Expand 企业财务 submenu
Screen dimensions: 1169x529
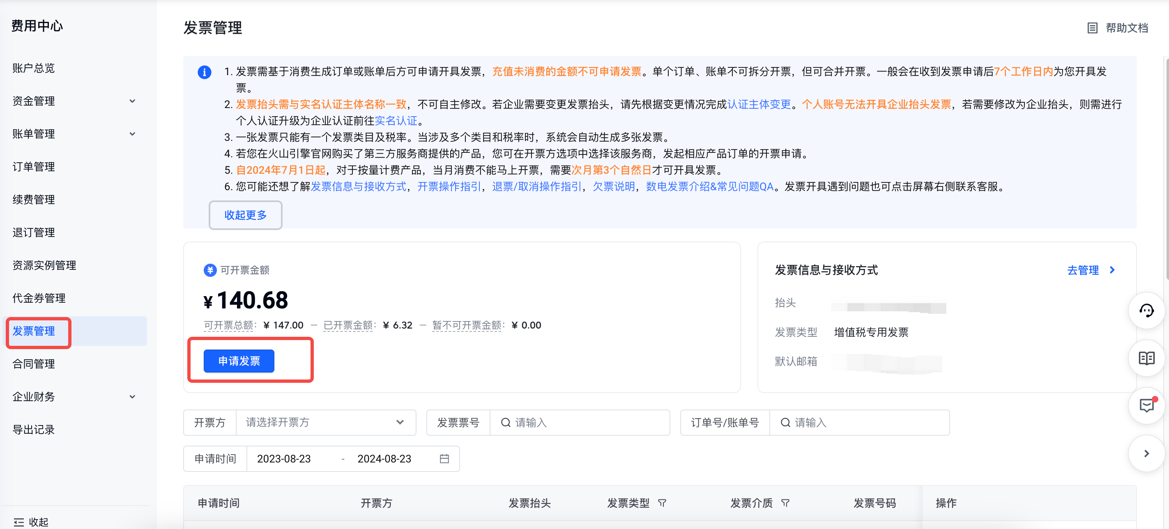(132, 396)
